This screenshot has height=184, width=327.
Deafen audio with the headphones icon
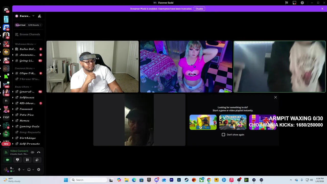[29, 169]
